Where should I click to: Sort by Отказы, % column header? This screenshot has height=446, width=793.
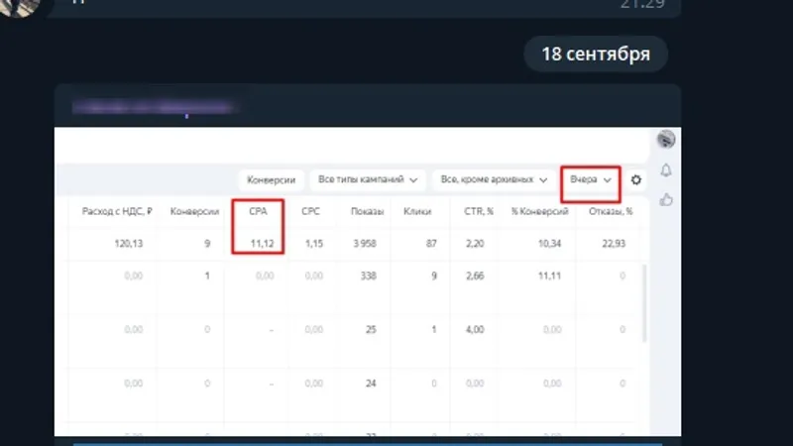coord(611,211)
